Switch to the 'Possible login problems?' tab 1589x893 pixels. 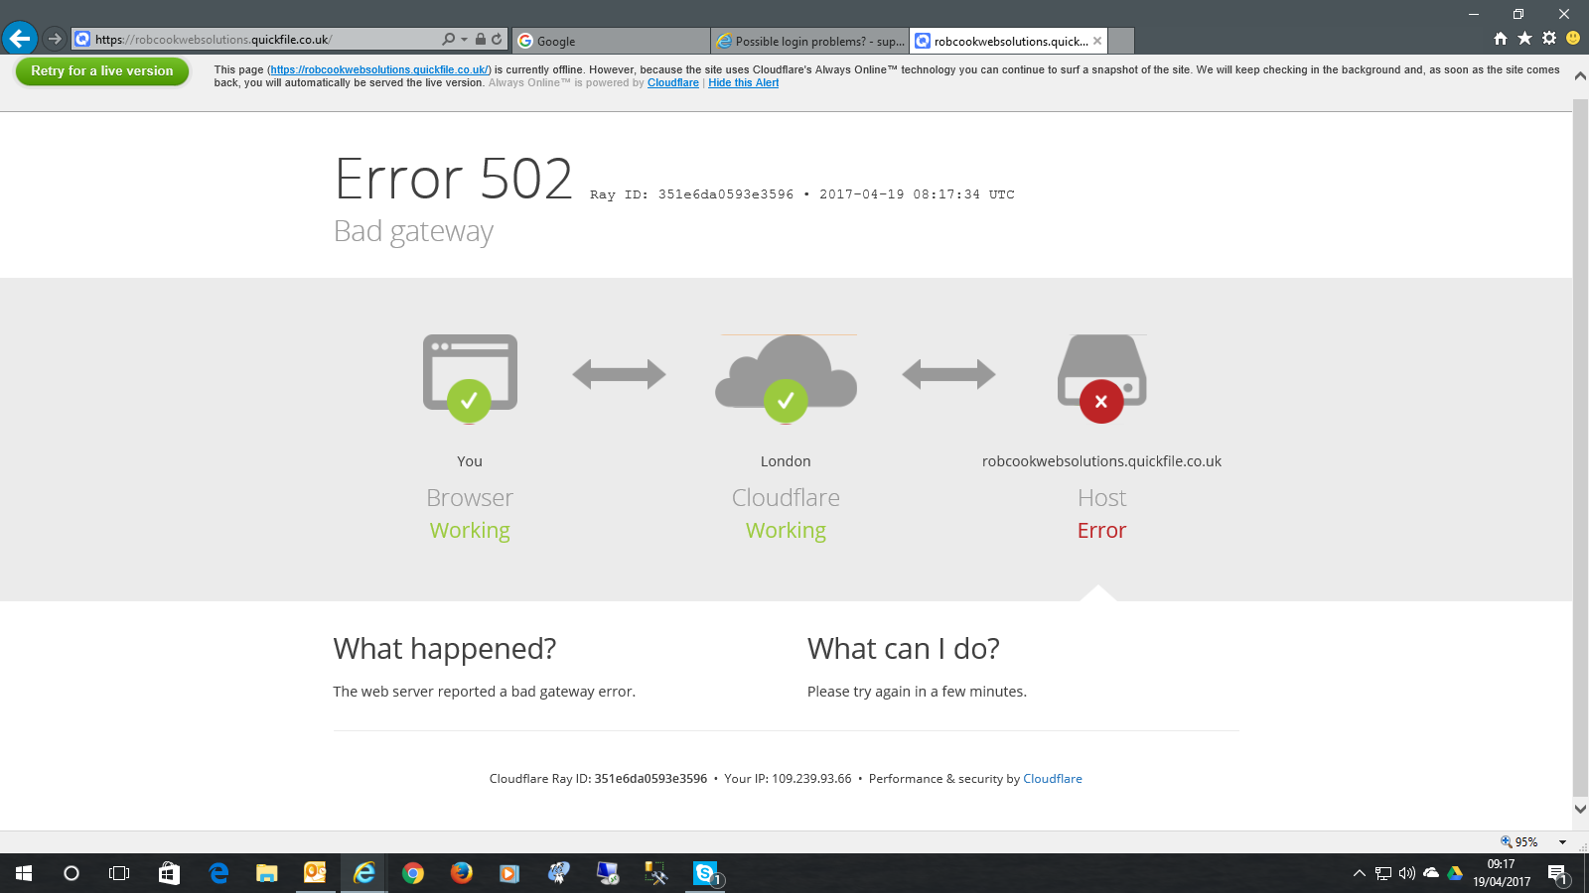coord(809,41)
